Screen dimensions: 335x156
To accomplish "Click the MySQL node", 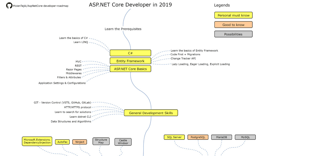I will pyautogui.click(x=245, y=137).
